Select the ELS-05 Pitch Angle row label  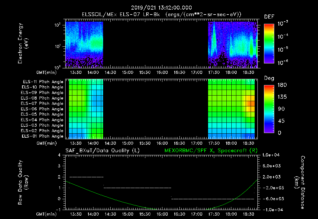click(42, 114)
